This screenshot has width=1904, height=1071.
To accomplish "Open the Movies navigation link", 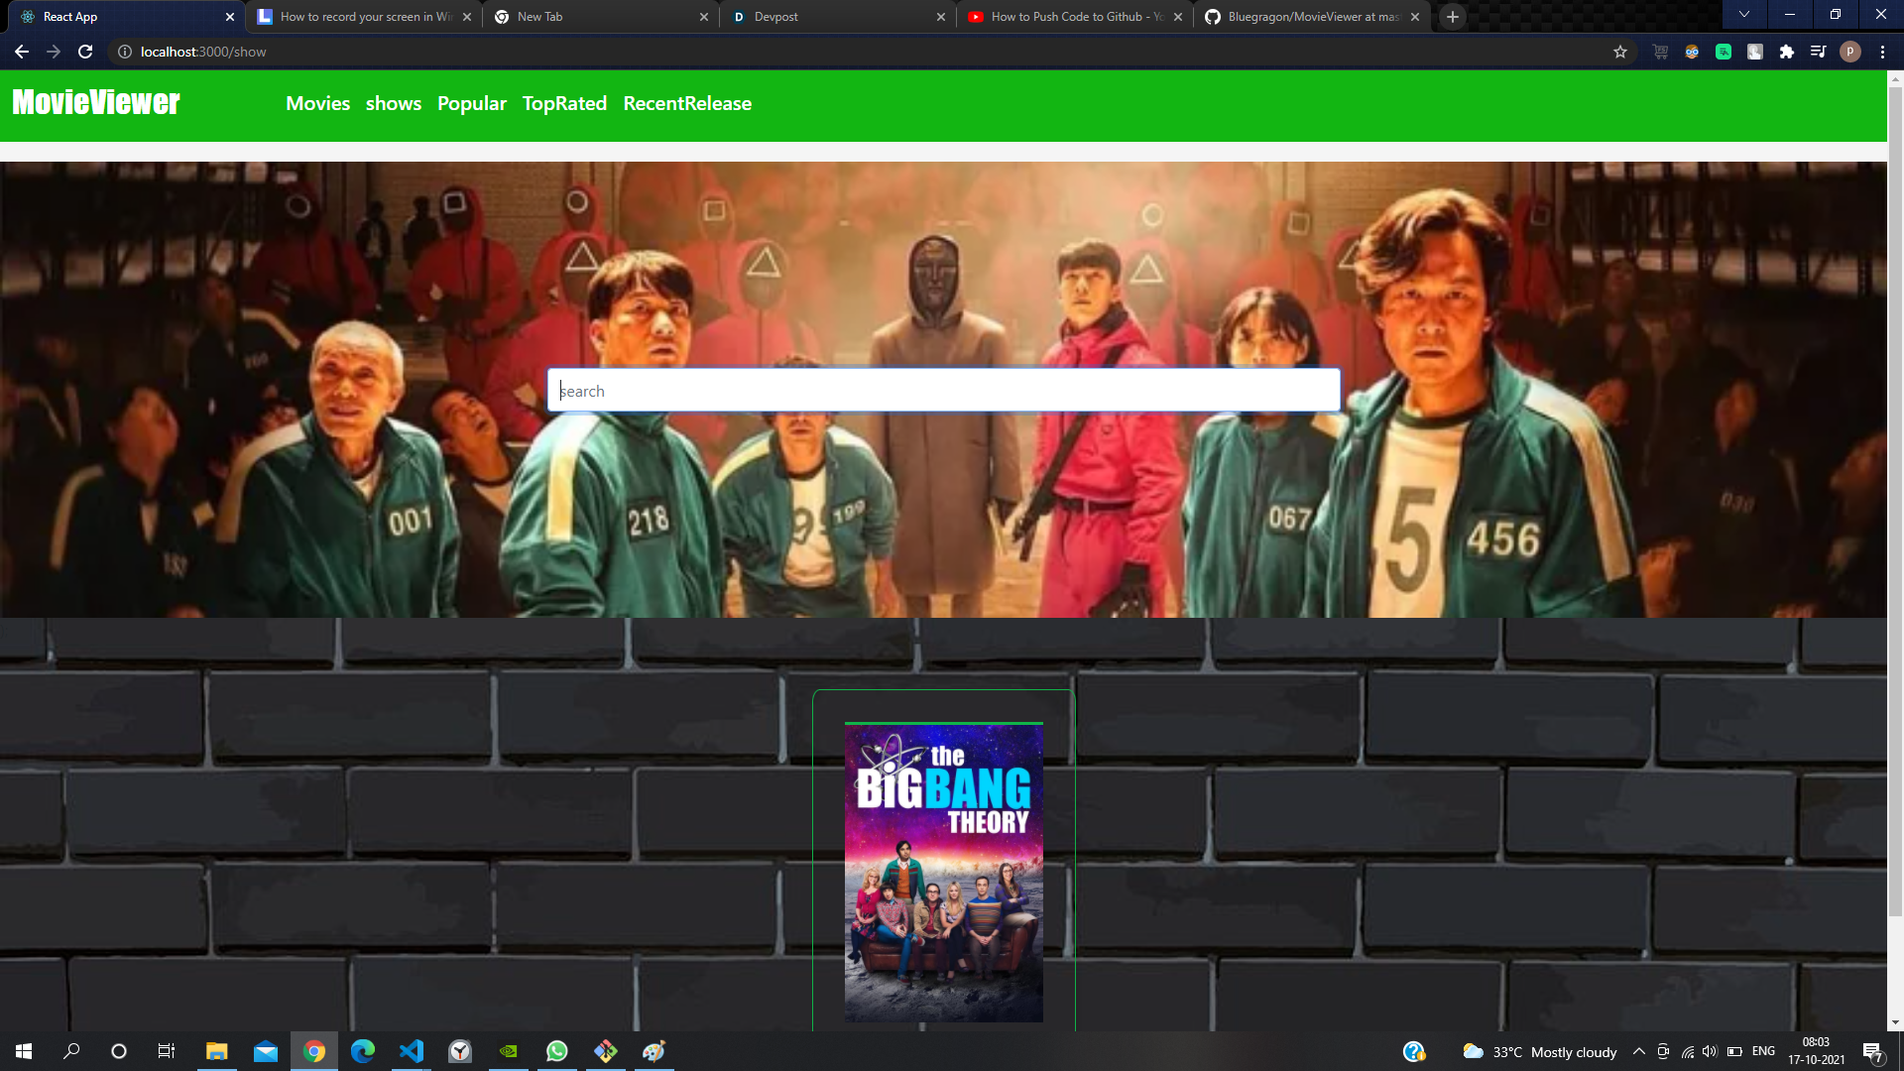I will coord(317,103).
